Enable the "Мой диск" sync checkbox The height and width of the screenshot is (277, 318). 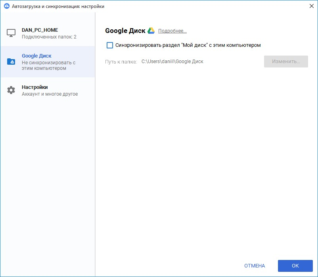pos(110,45)
